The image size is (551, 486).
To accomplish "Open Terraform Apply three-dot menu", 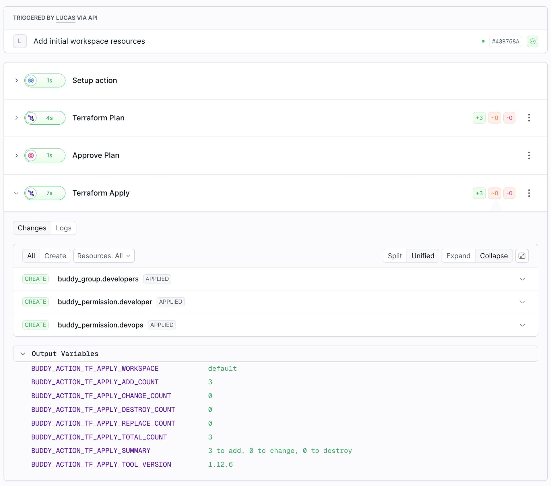I will pyautogui.click(x=529, y=193).
